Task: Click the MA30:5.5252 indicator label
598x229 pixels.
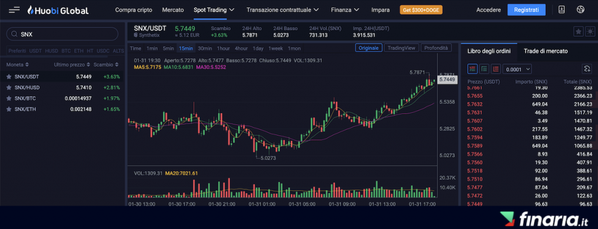Action: point(211,67)
